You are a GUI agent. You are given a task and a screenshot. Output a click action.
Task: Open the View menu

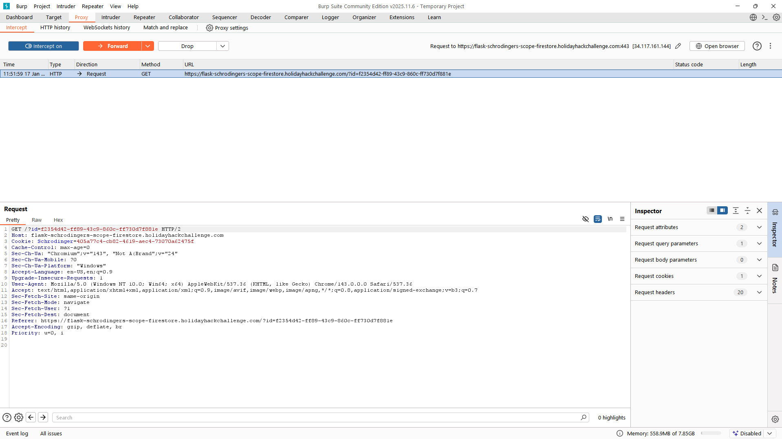point(115,6)
